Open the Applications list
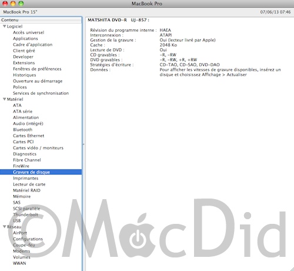Image resolution: width=294 pixels, height=271 pixels. [x=25, y=38]
